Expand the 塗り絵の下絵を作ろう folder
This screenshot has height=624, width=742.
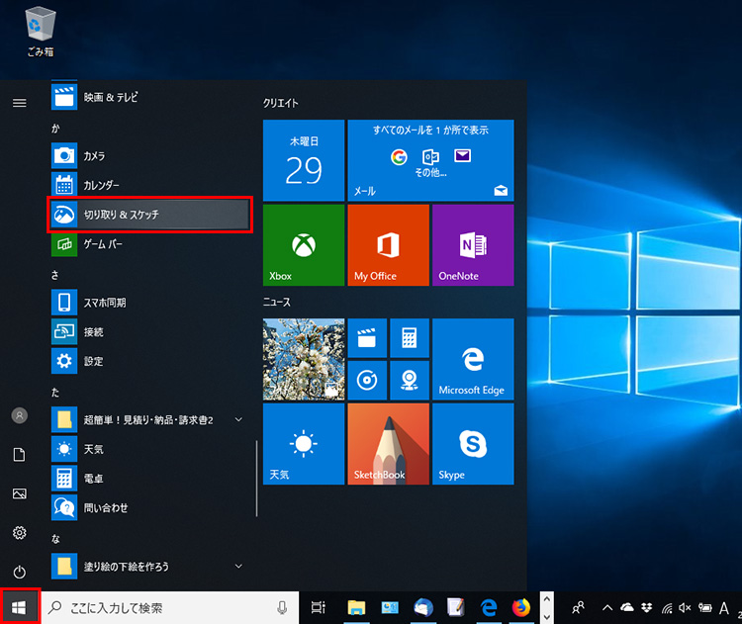pyautogui.click(x=238, y=566)
